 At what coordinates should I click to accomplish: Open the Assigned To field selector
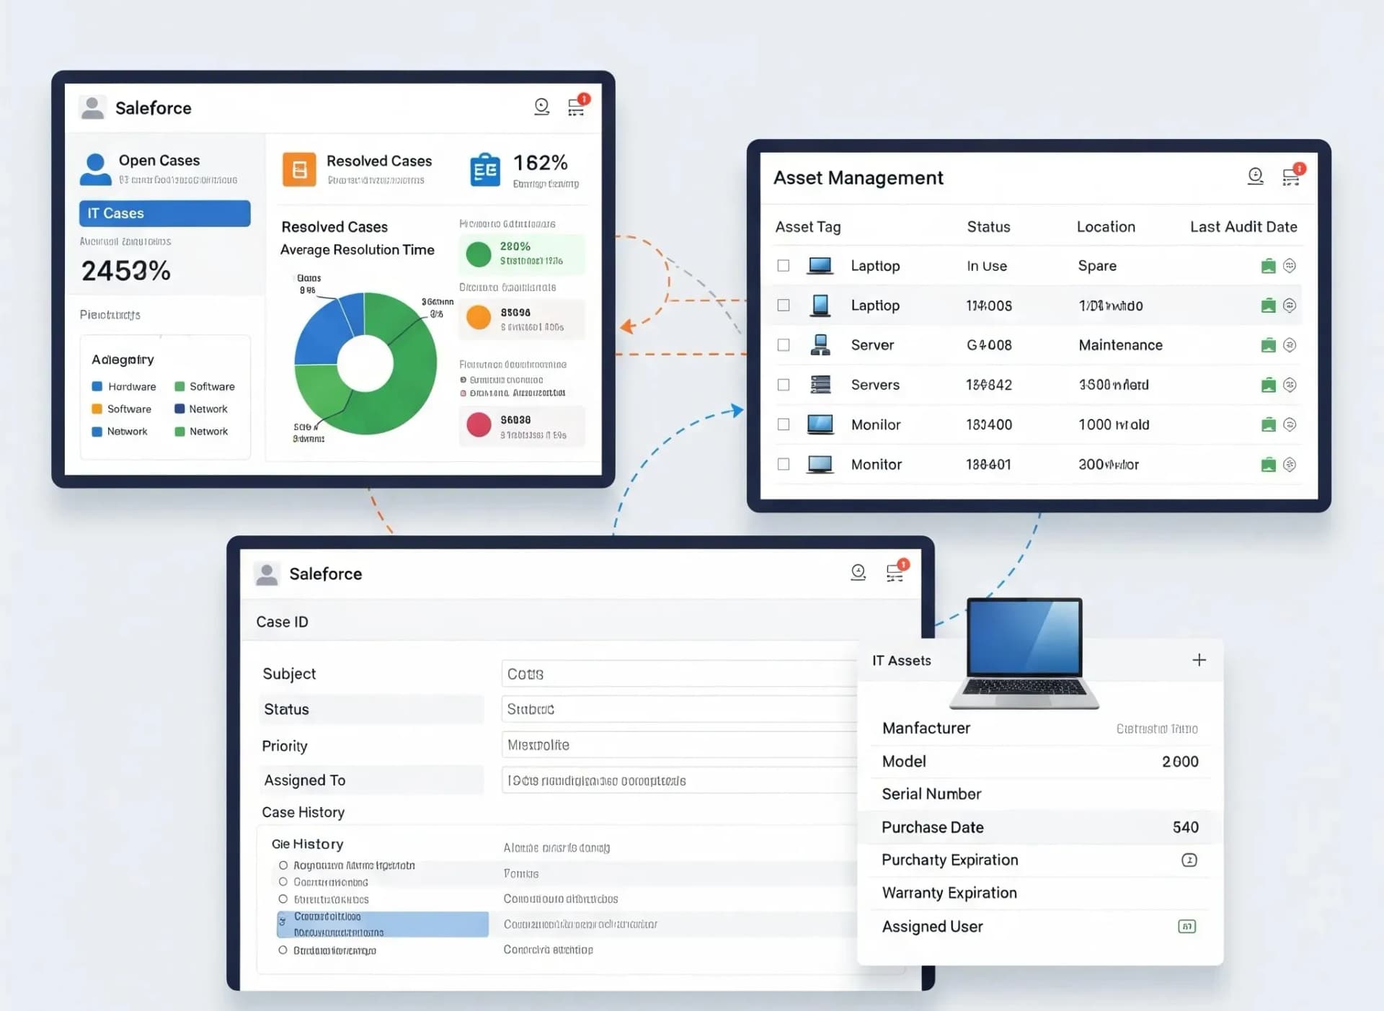(x=678, y=780)
